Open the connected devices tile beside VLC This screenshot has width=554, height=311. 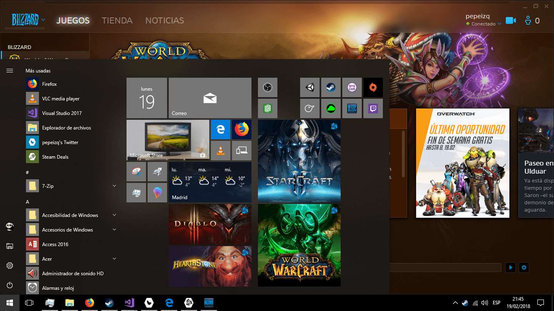tap(242, 151)
